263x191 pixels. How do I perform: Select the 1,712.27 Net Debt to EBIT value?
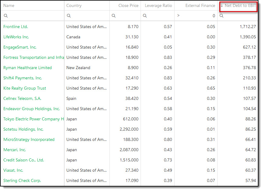[248, 27]
